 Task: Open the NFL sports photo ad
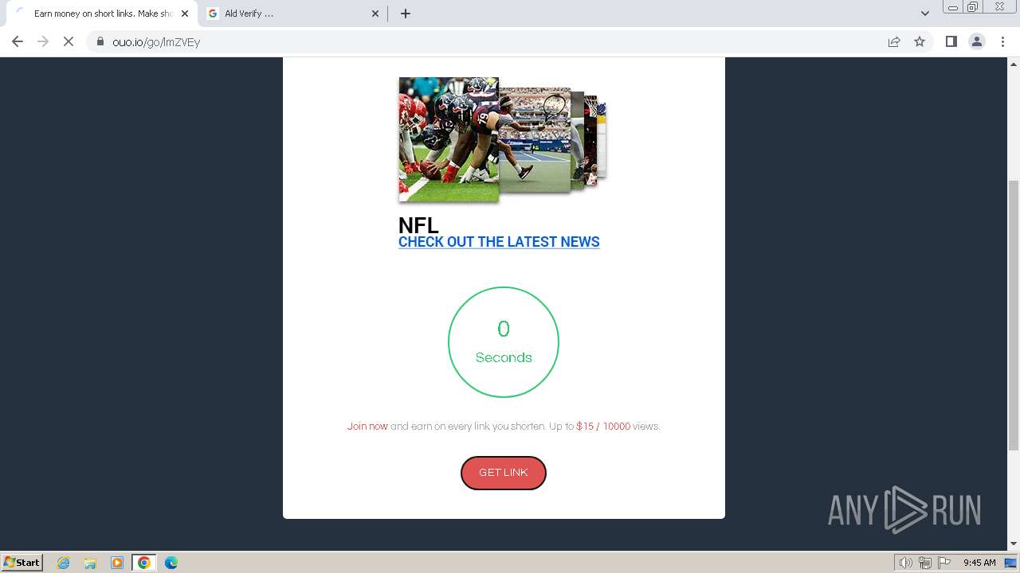tap(503, 138)
